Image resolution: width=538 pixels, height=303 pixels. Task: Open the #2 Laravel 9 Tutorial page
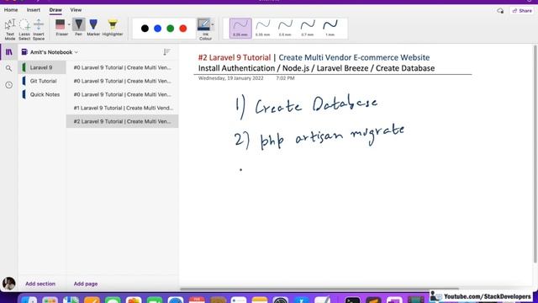(x=122, y=121)
